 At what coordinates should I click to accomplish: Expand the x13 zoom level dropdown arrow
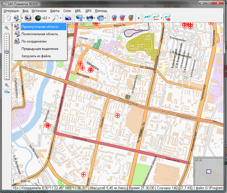[x=49, y=18]
